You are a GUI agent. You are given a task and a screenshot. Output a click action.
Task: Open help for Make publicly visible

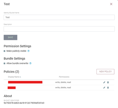(x=28, y=51)
